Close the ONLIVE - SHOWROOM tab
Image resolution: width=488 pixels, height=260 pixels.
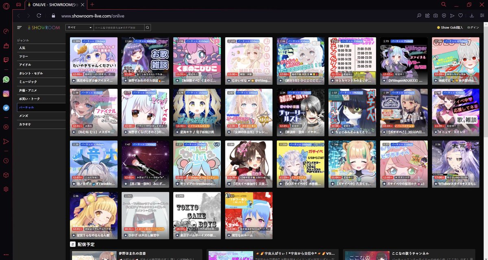(x=83, y=4)
